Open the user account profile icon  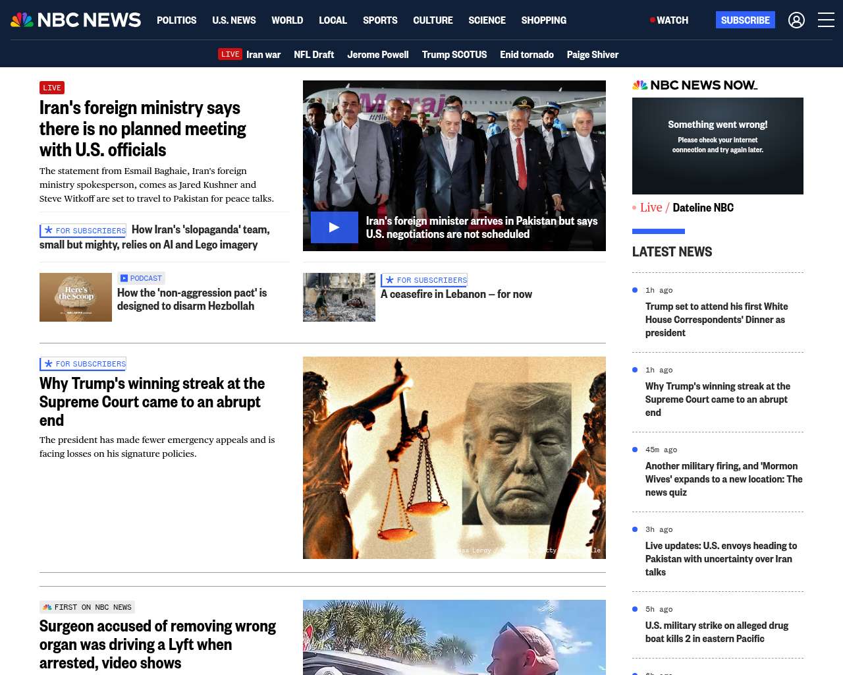(x=796, y=20)
